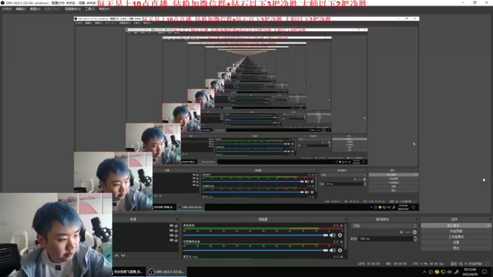This screenshot has height=277, width=493.
Task: Toggle visibility eye of the third source
Action: 171,235
